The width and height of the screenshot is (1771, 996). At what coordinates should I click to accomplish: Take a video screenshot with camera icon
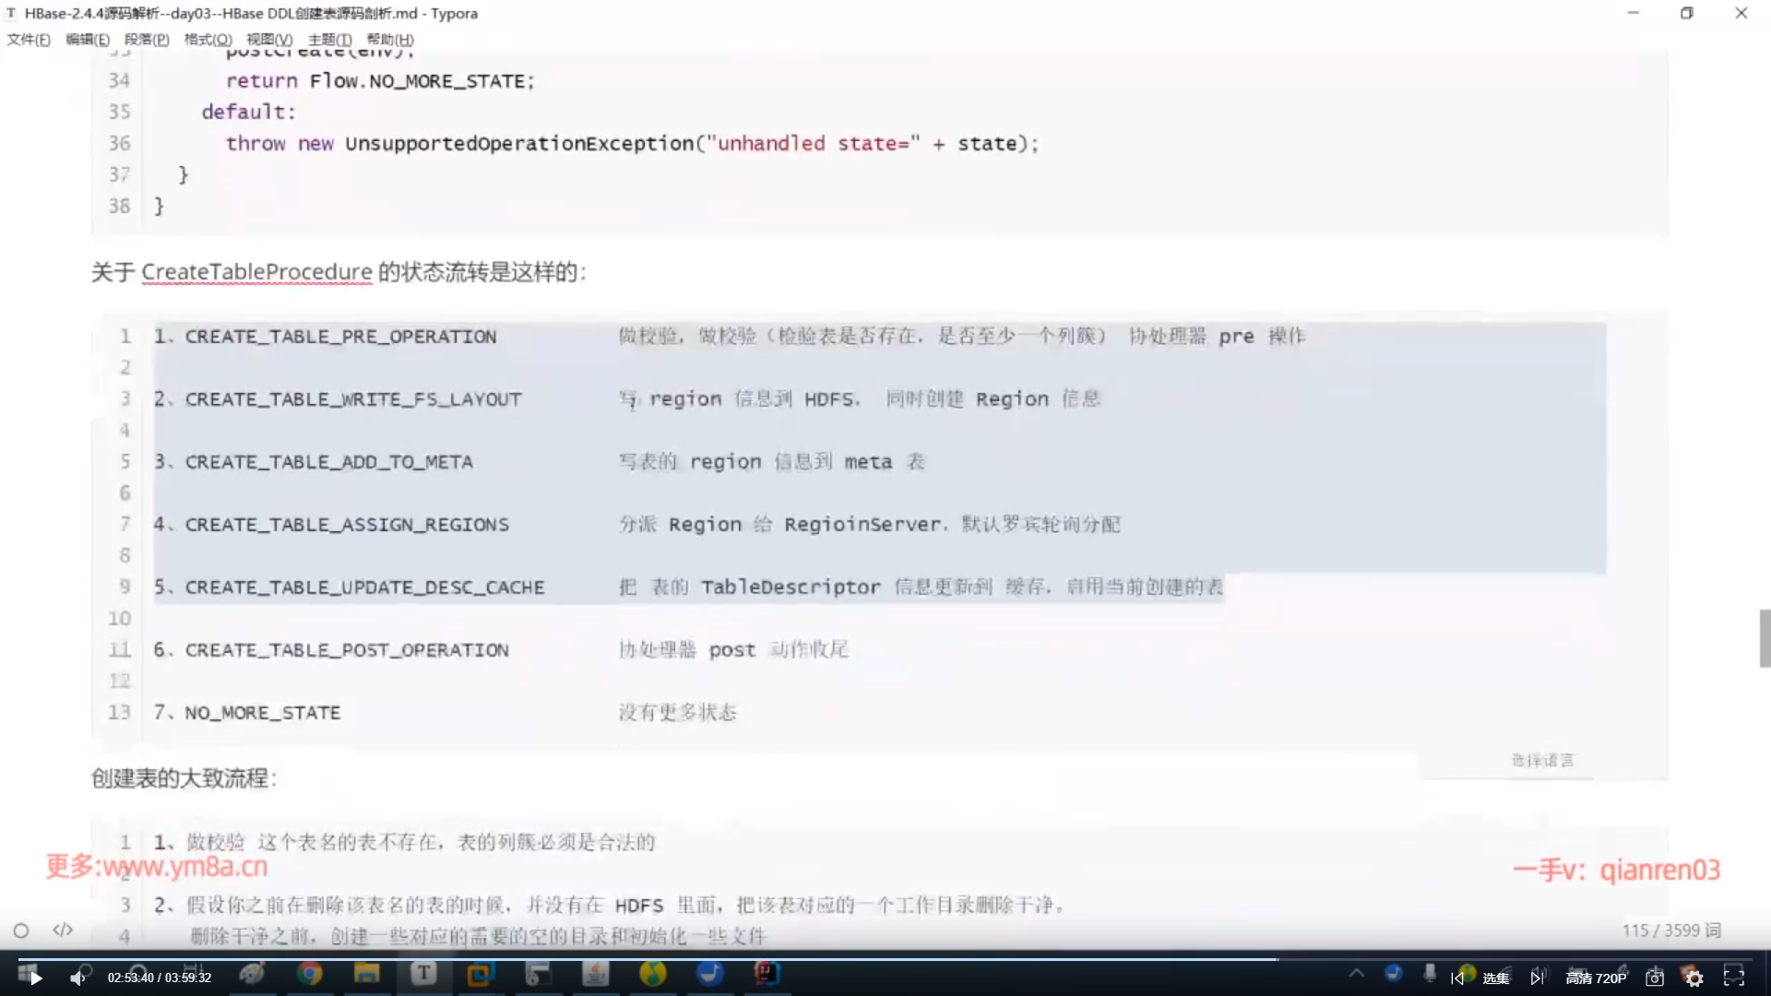pyautogui.click(x=1655, y=978)
